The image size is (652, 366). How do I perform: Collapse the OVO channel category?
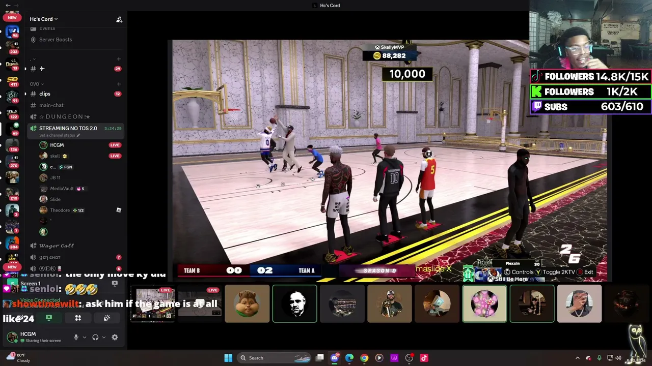(36, 84)
